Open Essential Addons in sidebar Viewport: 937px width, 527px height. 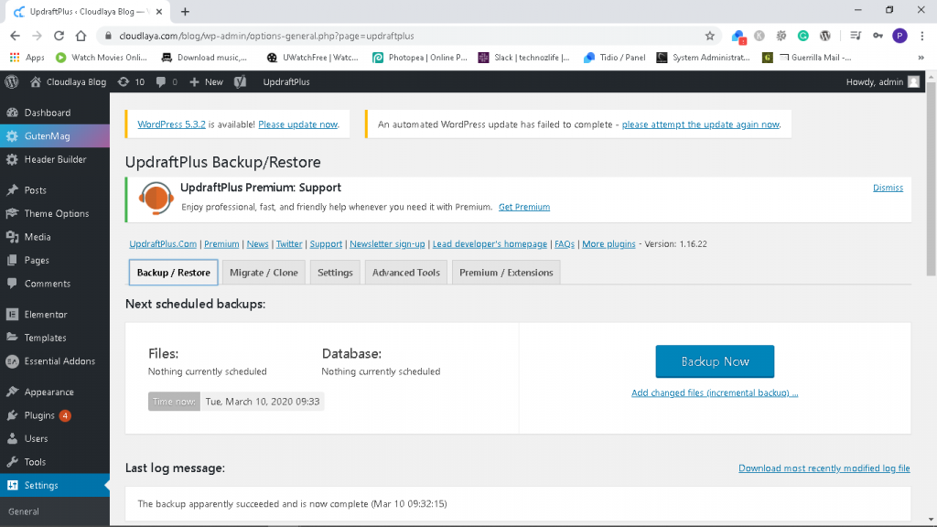[55, 360]
